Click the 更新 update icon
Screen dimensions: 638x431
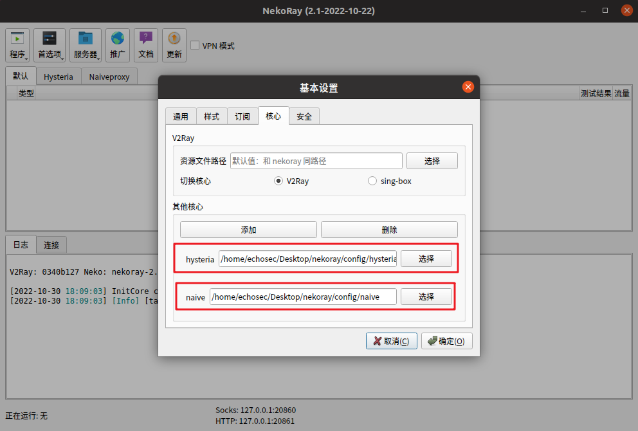coord(174,44)
